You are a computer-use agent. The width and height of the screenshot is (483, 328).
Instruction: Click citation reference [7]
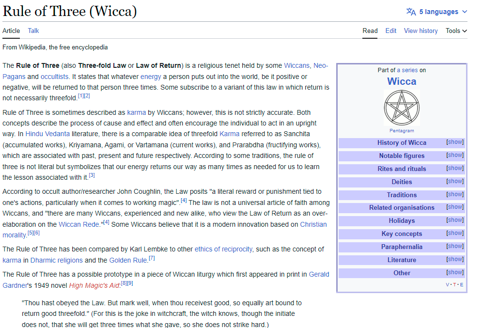tap(152, 258)
